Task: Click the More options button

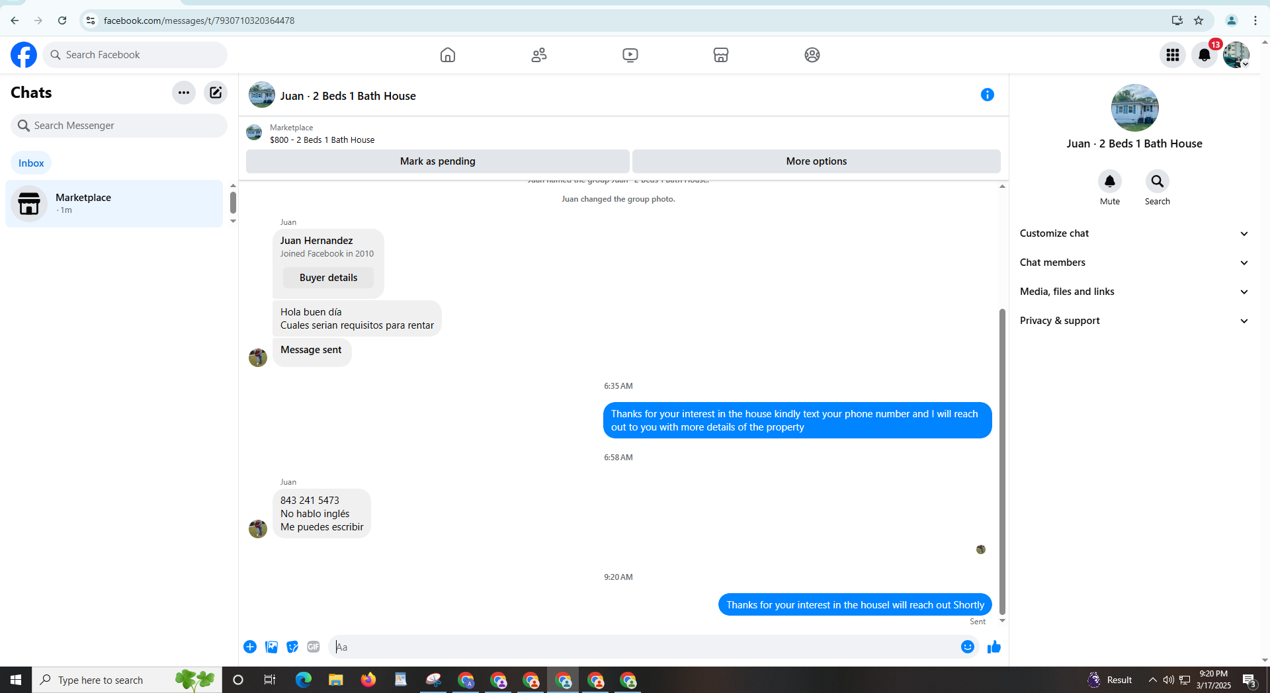Action: pos(816,161)
